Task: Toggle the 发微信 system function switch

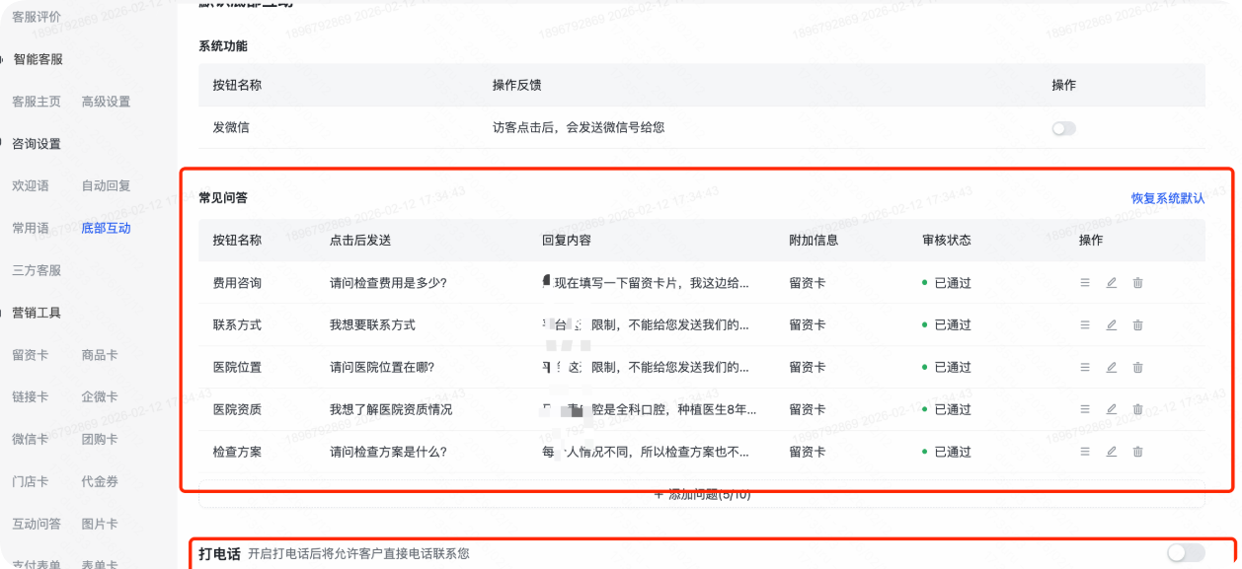Action: 1063,128
